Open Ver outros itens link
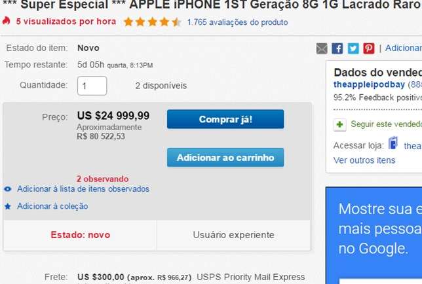The height and width of the screenshot is (284, 422). 364,160
